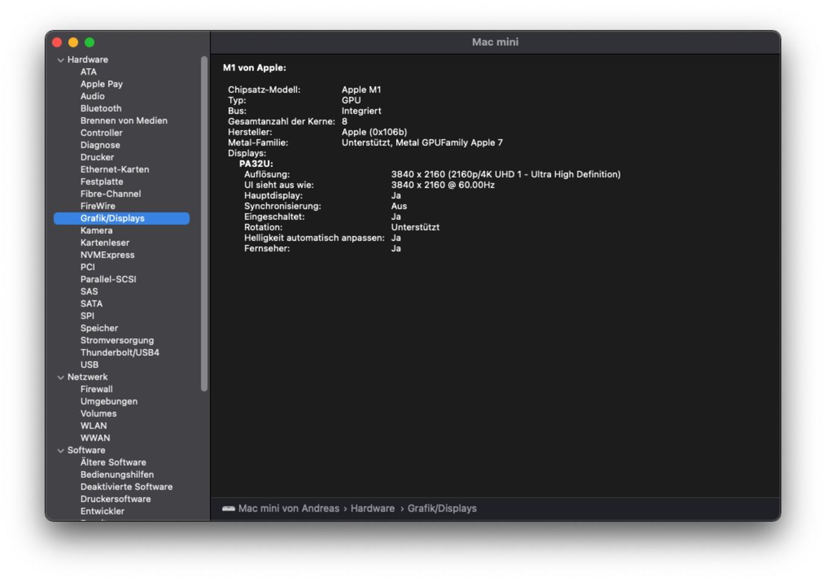Select the Netzwerk category header
826x581 pixels.
point(87,377)
